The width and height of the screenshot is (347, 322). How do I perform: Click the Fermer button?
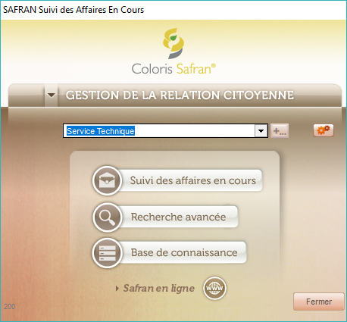pyautogui.click(x=319, y=302)
